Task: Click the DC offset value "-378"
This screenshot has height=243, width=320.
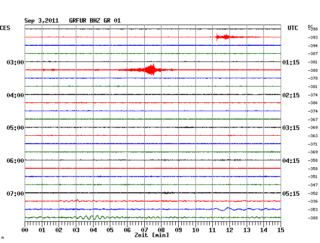Action: coord(313,78)
